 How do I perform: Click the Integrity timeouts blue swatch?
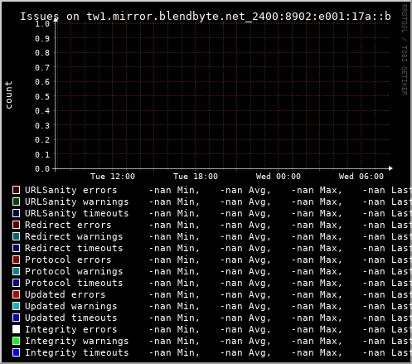coord(17,352)
